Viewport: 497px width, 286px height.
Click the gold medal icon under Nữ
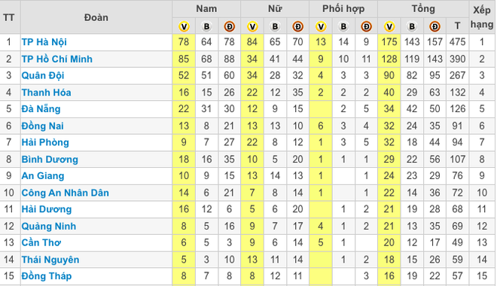[x=252, y=26]
